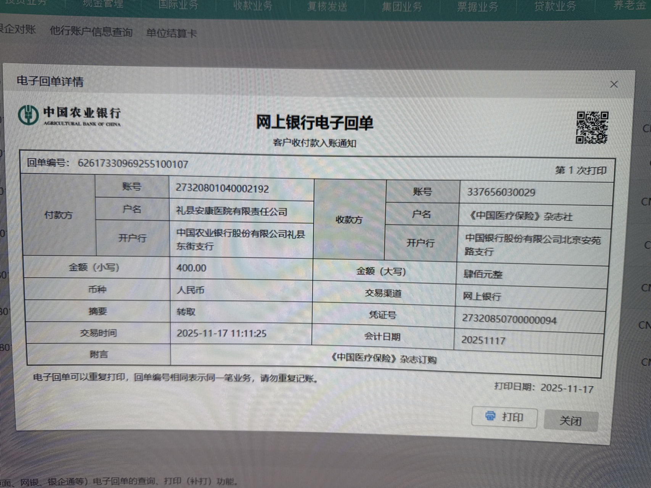The height and width of the screenshot is (488, 651).
Task: Close the 电子回单详情 dialog with the X
Action: point(614,84)
